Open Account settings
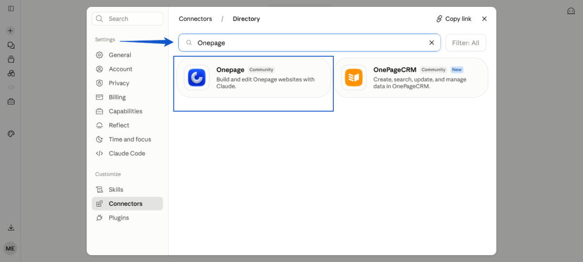Viewport: 583px width, 262px height. pos(127,69)
